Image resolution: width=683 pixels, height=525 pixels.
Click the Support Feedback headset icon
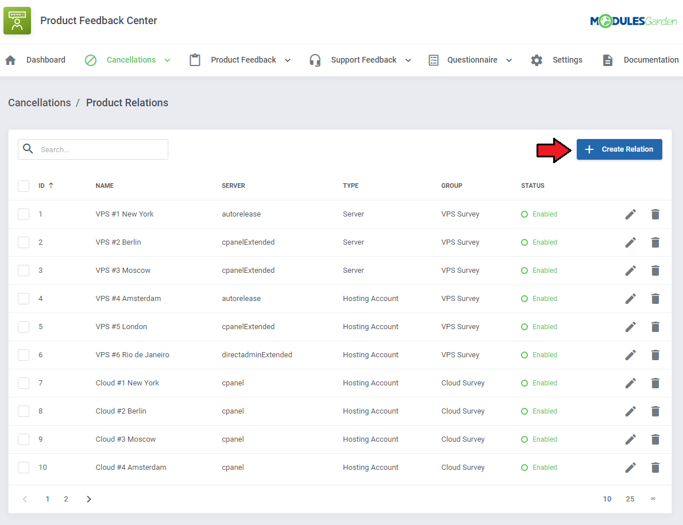click(x=315, y=60)
